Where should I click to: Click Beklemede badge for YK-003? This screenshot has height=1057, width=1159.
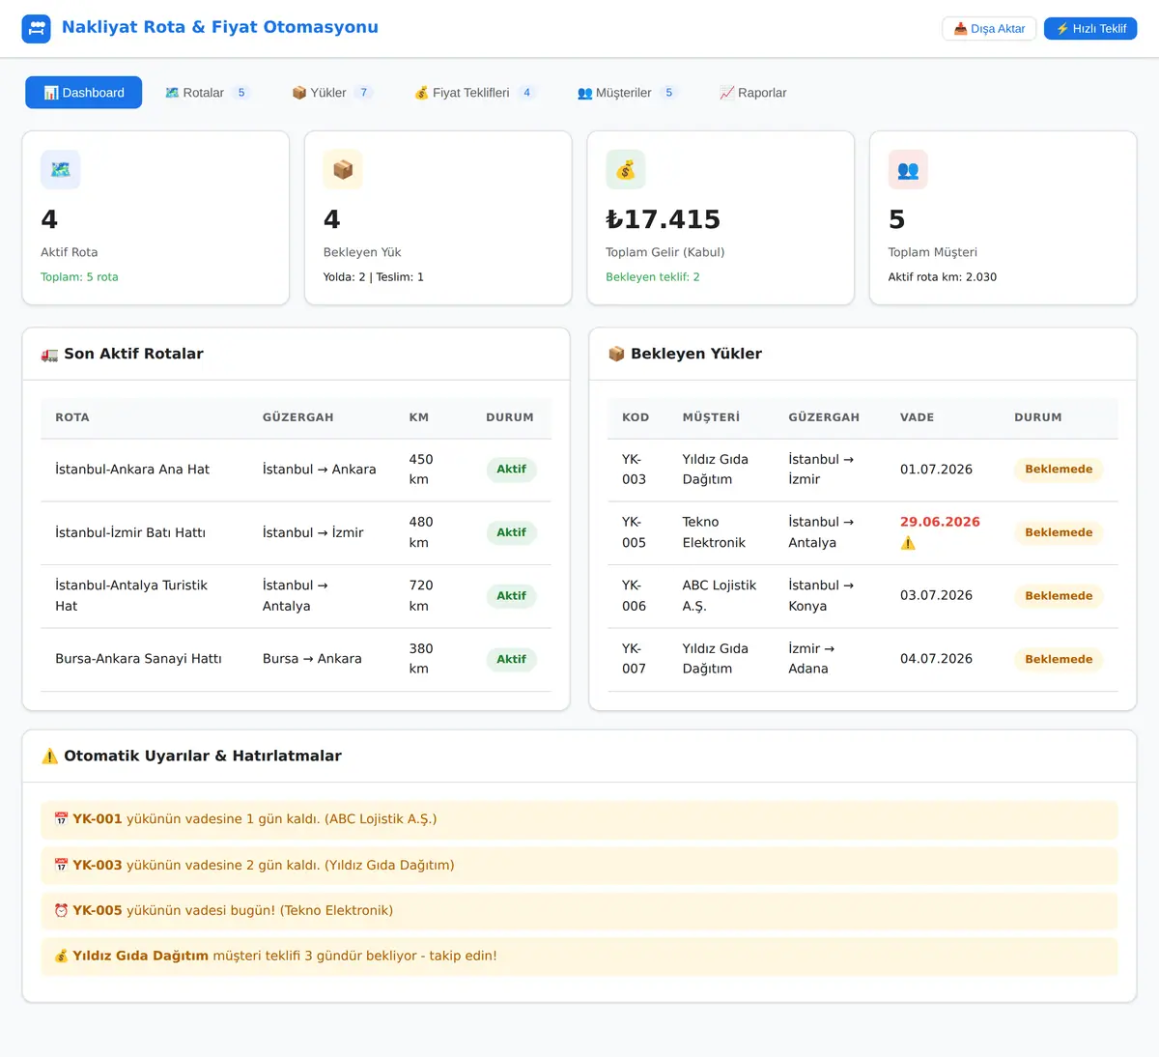point(1059,470)
